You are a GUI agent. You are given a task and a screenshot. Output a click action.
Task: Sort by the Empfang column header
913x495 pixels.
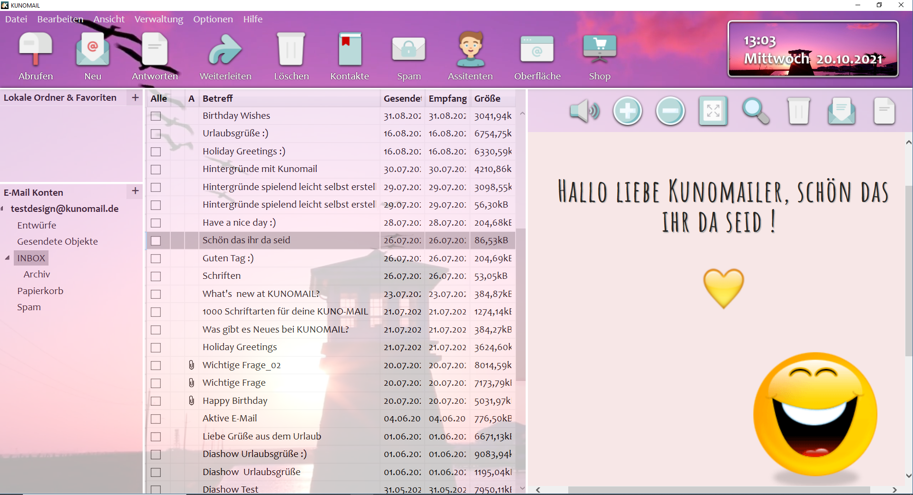click(x=447, y=98)
